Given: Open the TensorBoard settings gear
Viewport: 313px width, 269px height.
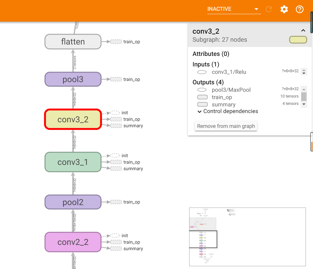Looking at the screenshot, I should coord(284,9).
